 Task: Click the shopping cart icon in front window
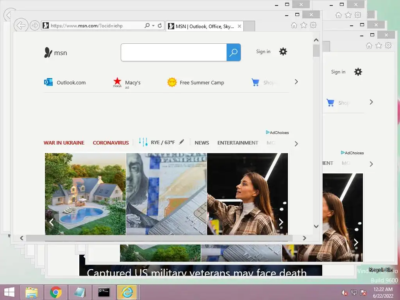tap(255, 82)
